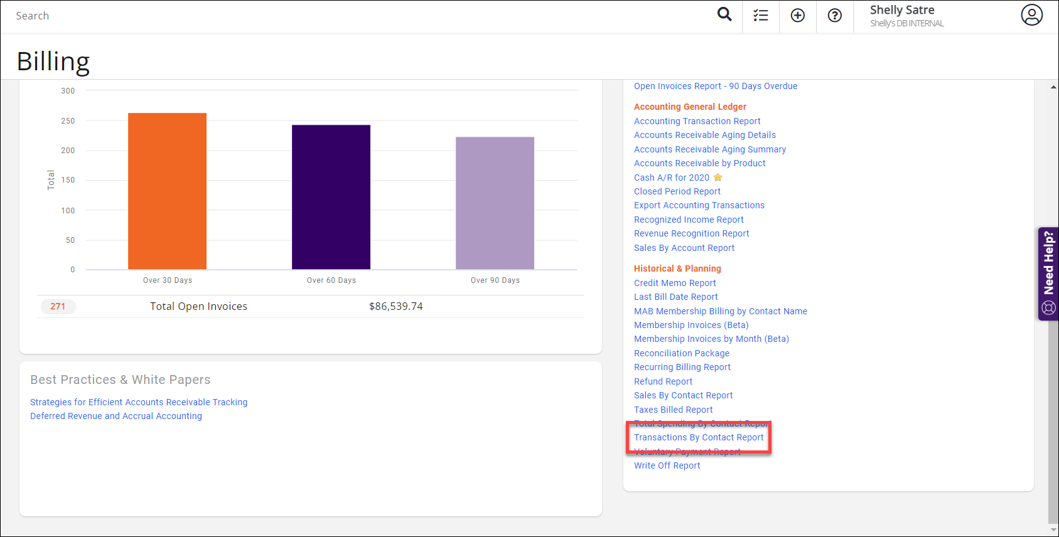Open the task checklist icon
This screenshot has width=1059, height=537.
pos(761,16)
